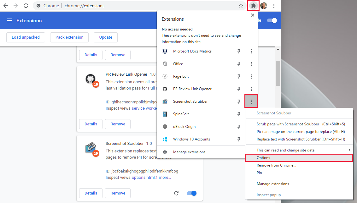Screen dimensions: 357x203
Task: Open the Extensions page hamburger menu
Action: pos(9,21)
